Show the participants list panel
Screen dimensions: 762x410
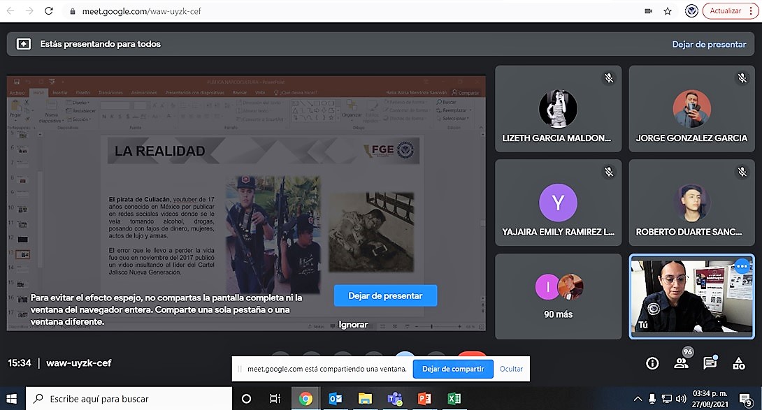tap(681, 363)
